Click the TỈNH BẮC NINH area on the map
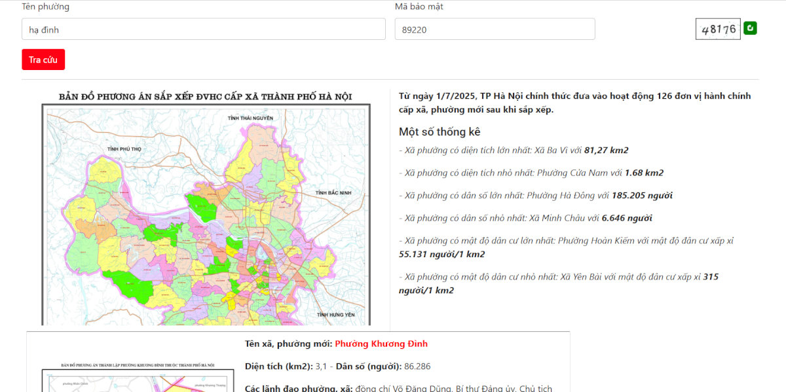The height and width of the screenshot is (392, 786). [x=332, y=192]
